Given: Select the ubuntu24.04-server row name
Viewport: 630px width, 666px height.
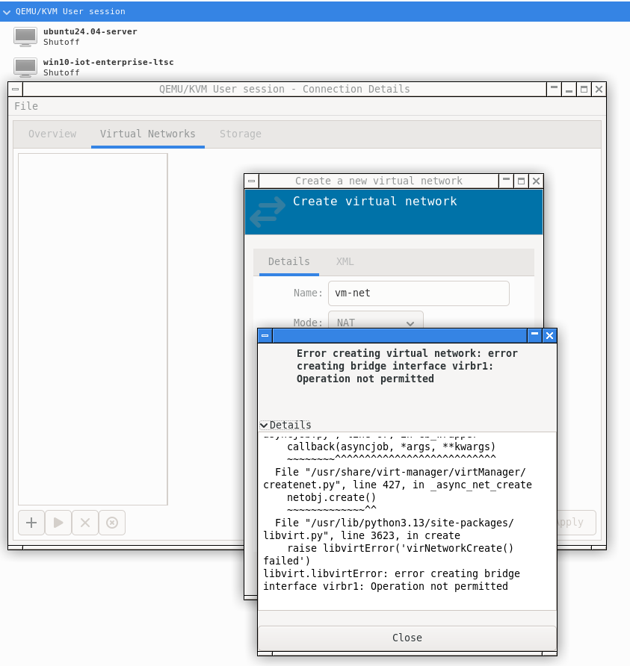Looking at the screenshot, I should 90,31.
